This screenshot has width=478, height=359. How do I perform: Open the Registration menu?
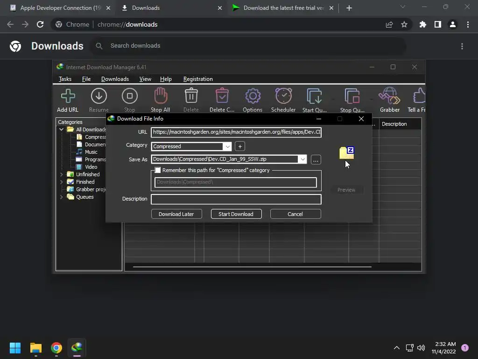click(198, 79)
